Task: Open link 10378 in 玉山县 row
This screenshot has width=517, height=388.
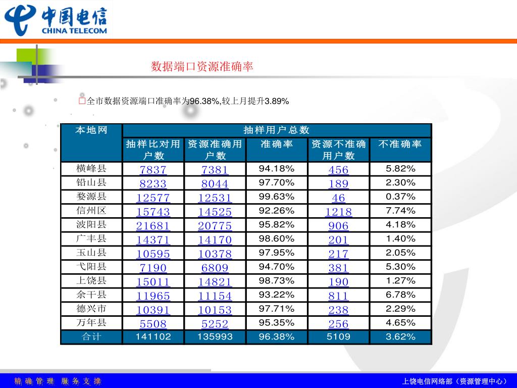Action: [215, 254]
